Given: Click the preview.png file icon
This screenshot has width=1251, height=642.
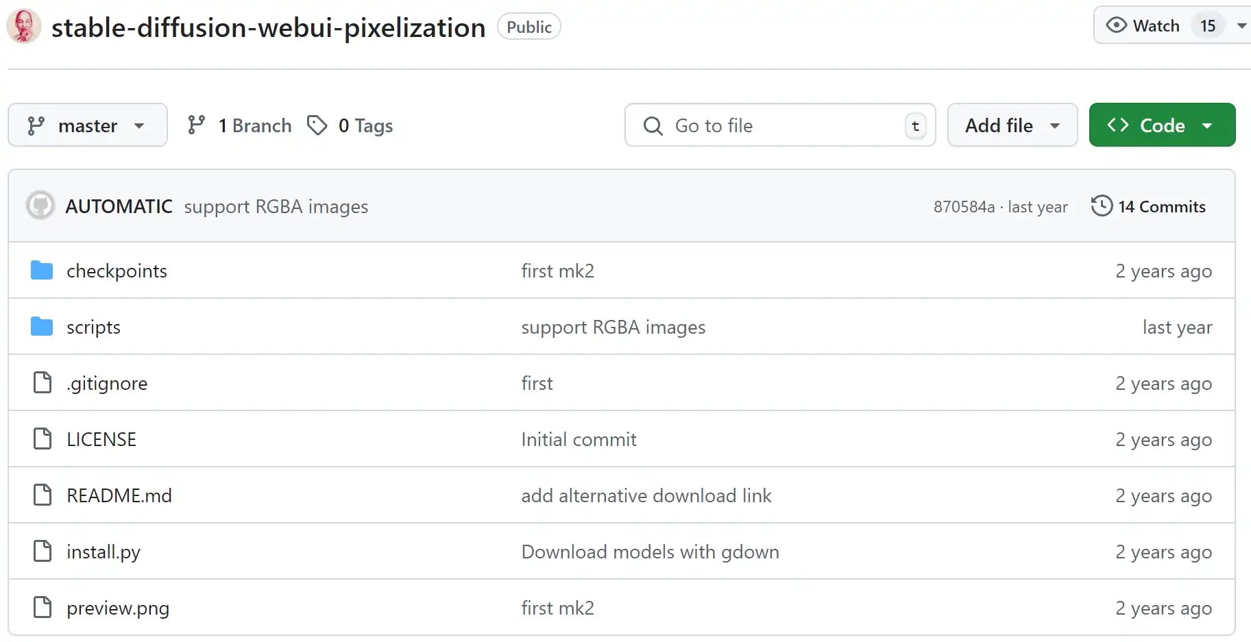Looking at the screenshot, I should (x=42, y=608).
